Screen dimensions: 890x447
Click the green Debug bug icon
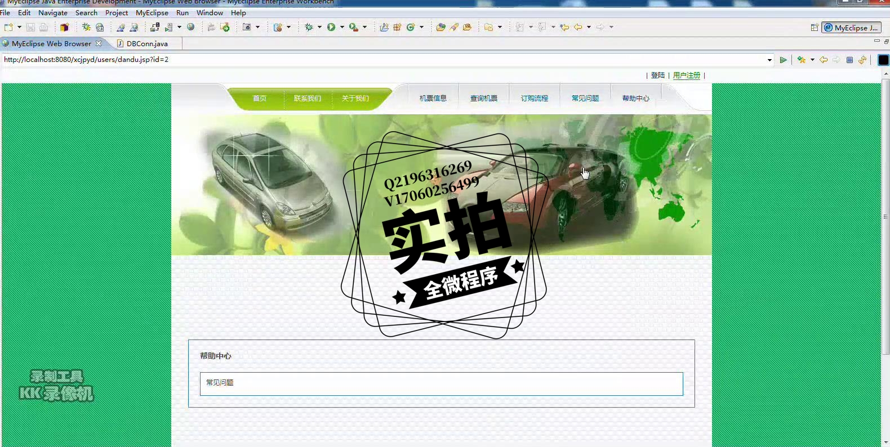(309, 27)
